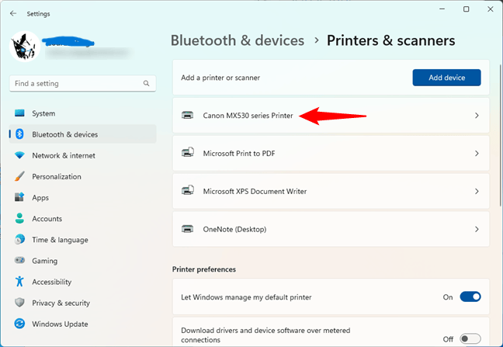This screenshot has width=503, height=347.
Task: Focus the Find a setting search box
Action: [83, 83]
